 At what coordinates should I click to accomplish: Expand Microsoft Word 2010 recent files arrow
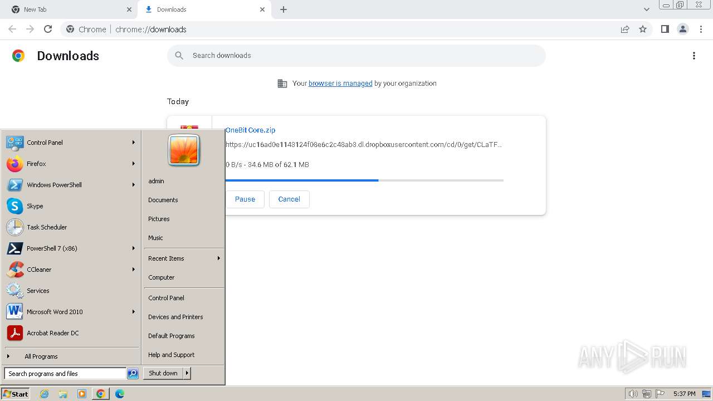tap(134, 312)
